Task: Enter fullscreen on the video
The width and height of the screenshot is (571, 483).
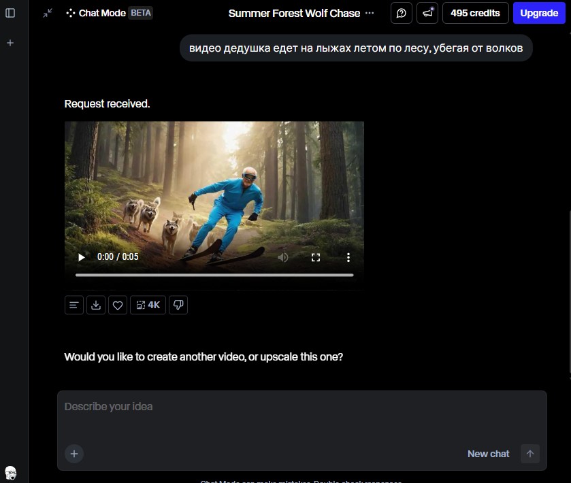Action: [x=316, y=257]
